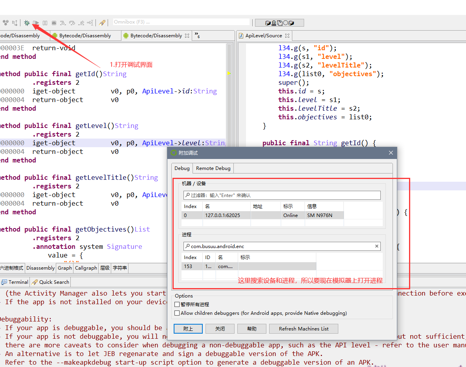
Task: Click the yellow overview ruler marker
Action: [x=229, y=73]
